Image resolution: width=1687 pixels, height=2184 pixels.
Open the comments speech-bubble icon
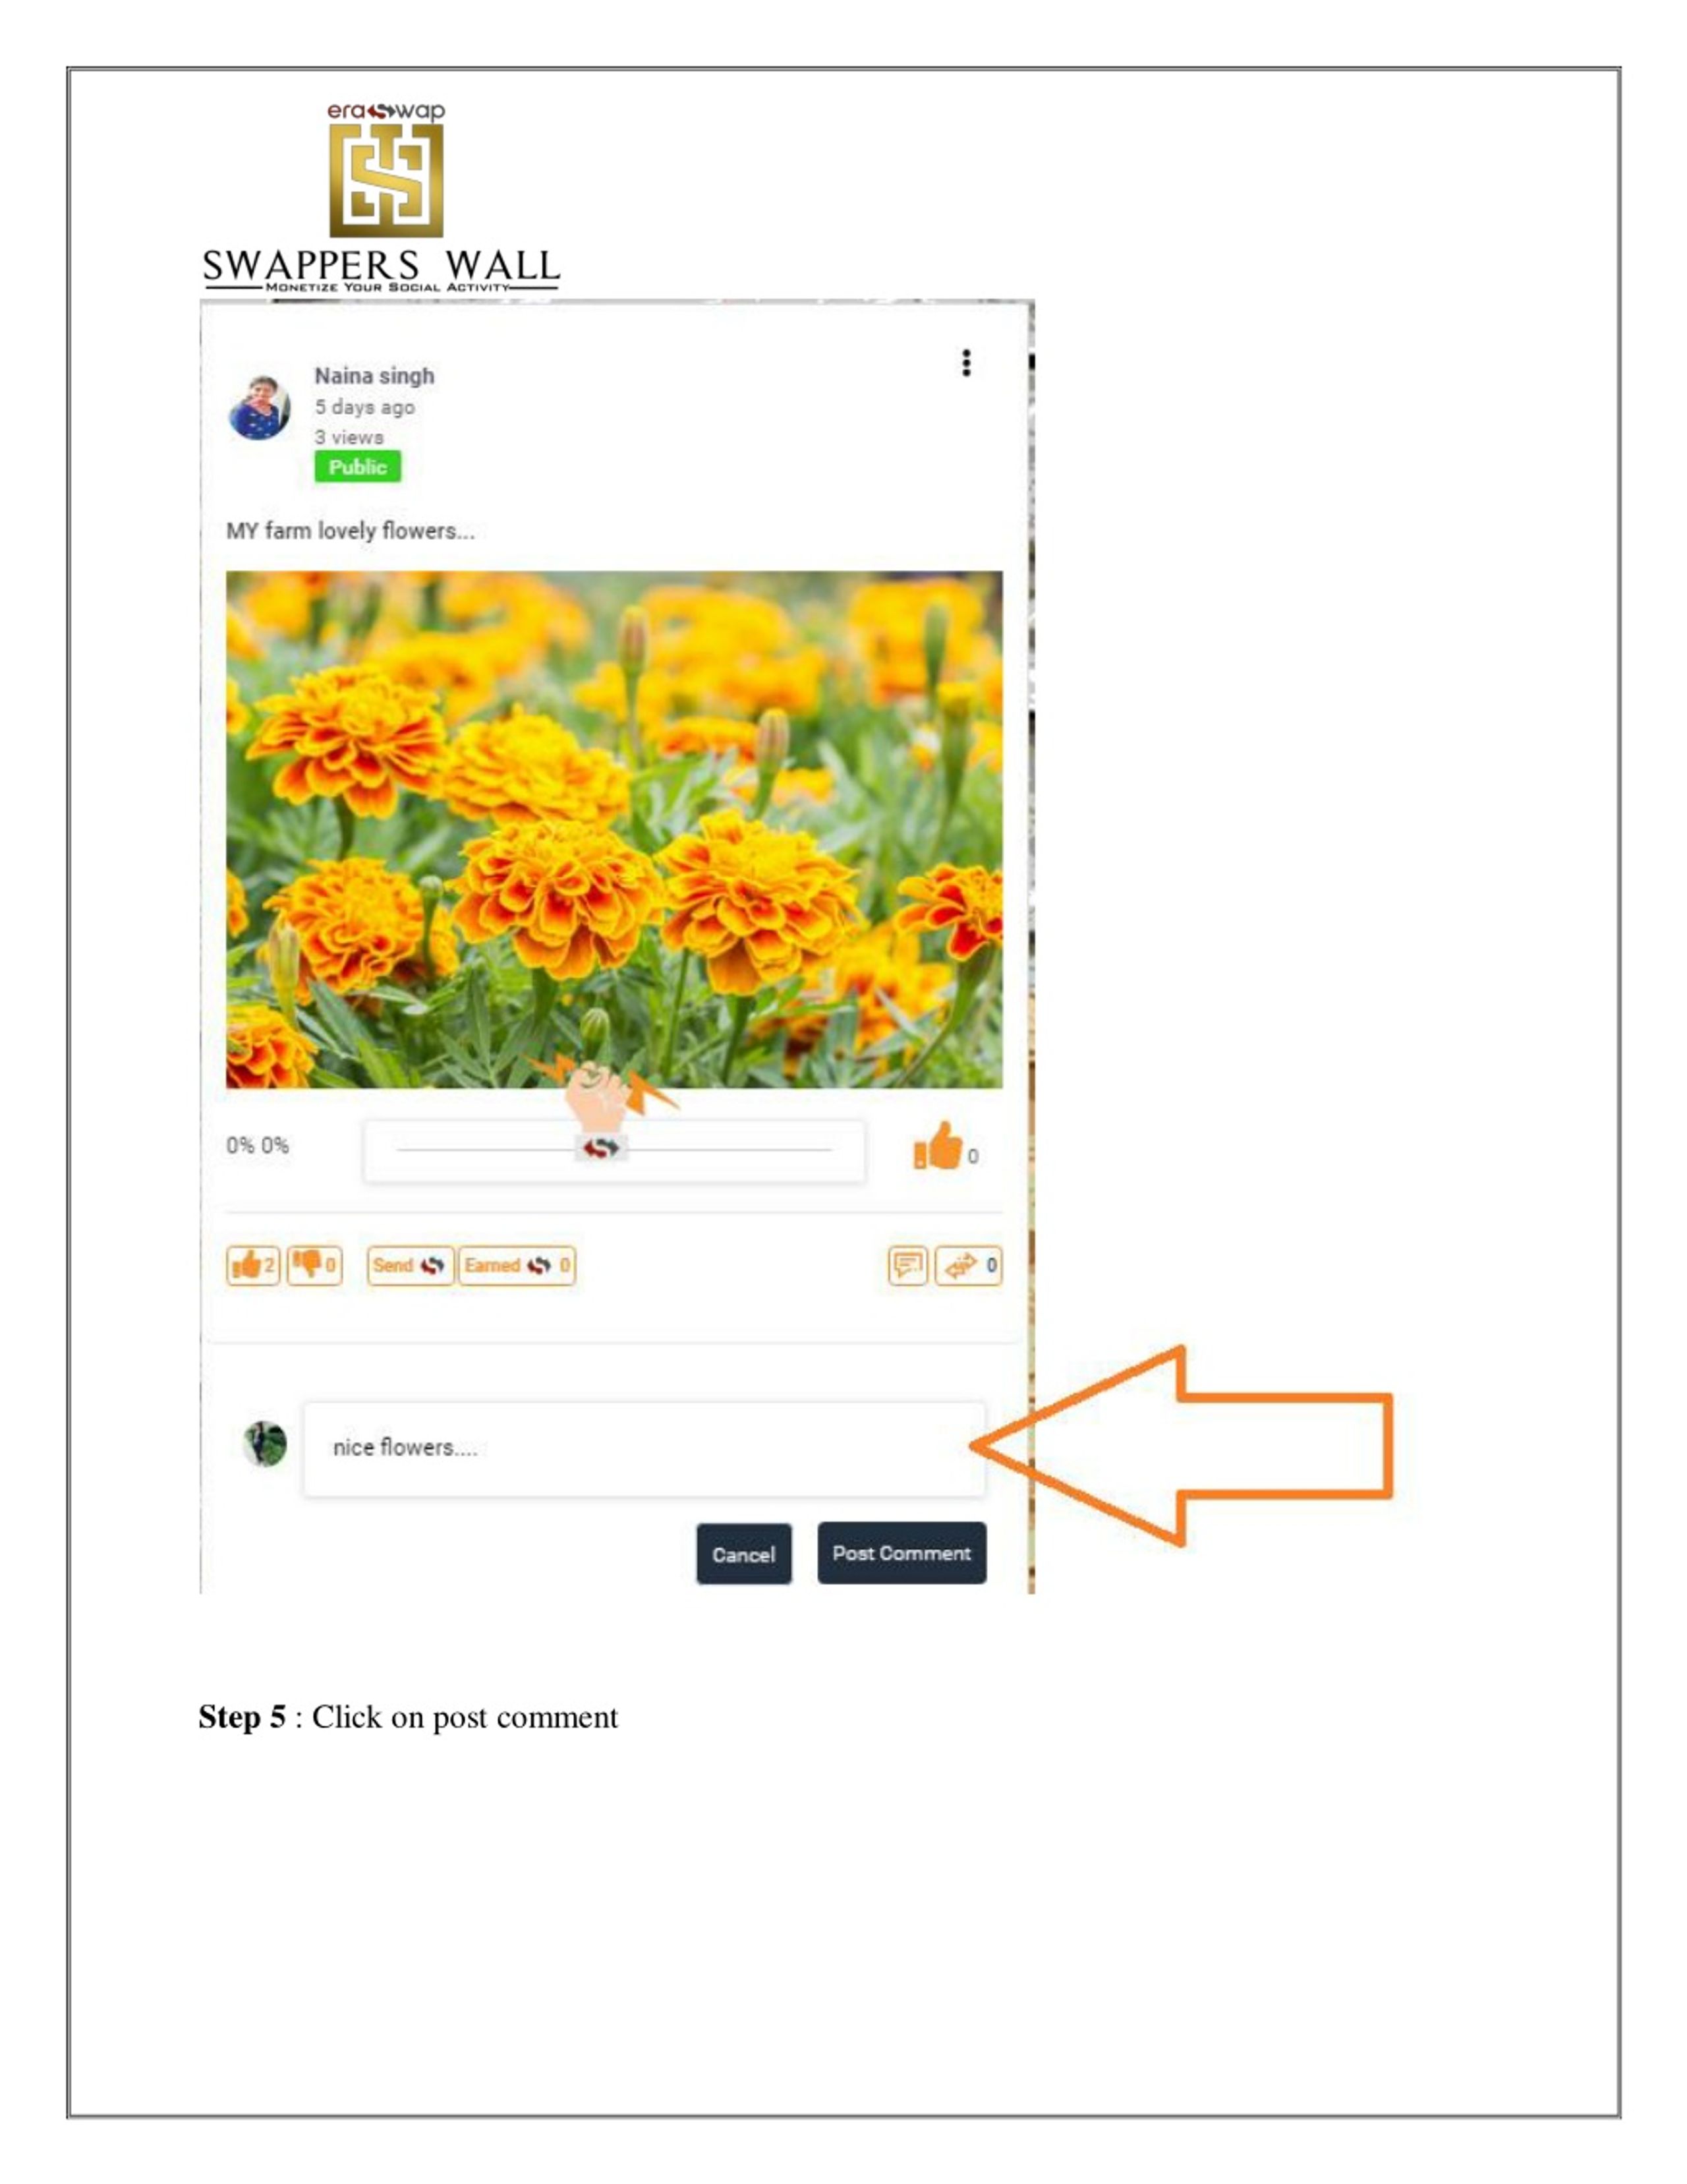(907, 1265)
